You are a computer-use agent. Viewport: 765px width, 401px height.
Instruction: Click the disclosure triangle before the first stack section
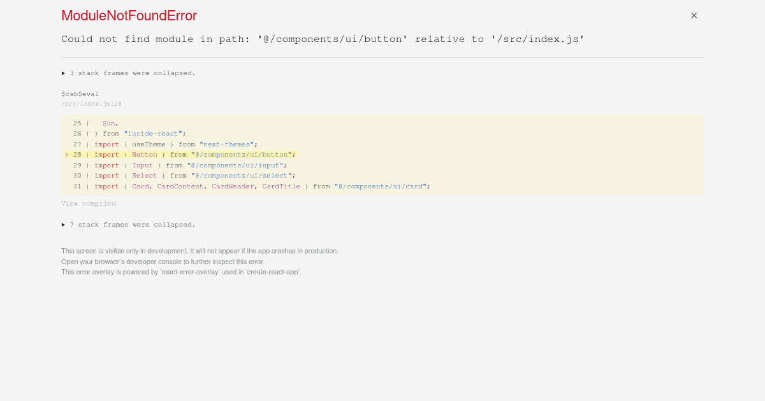(x=63, y=73)
